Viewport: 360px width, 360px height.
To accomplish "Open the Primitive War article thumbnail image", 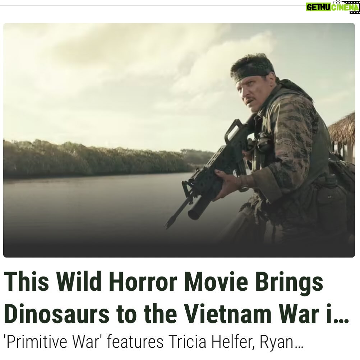I will 179,140.
